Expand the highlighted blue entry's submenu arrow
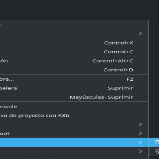The image size is (159, 159). [140, 142]
